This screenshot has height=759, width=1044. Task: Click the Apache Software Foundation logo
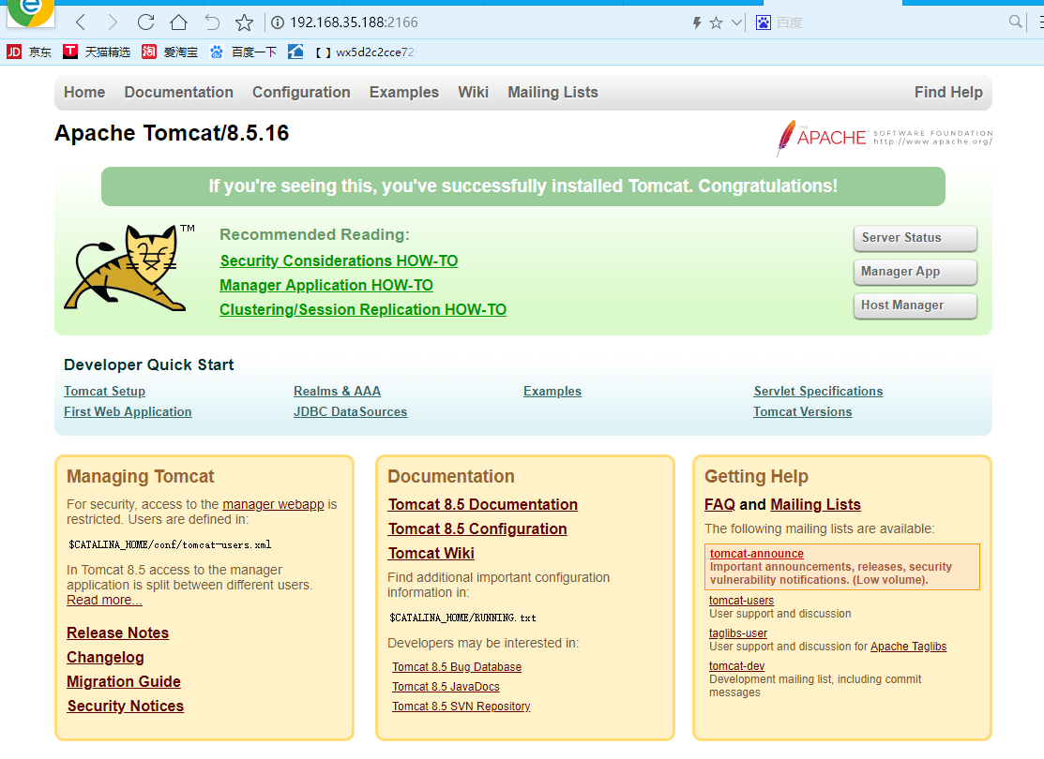point(885,138)
